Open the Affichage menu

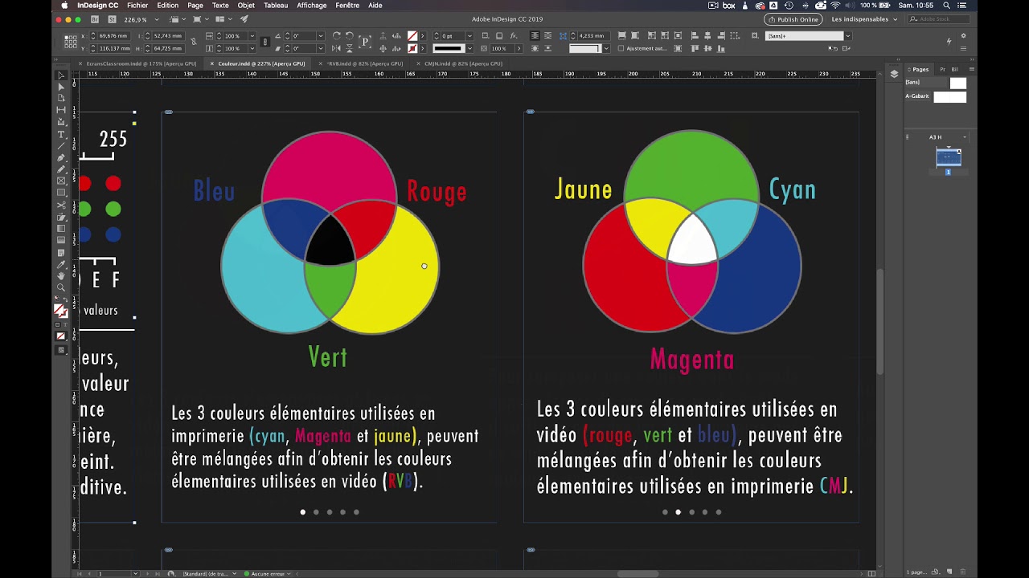[311, 5]
